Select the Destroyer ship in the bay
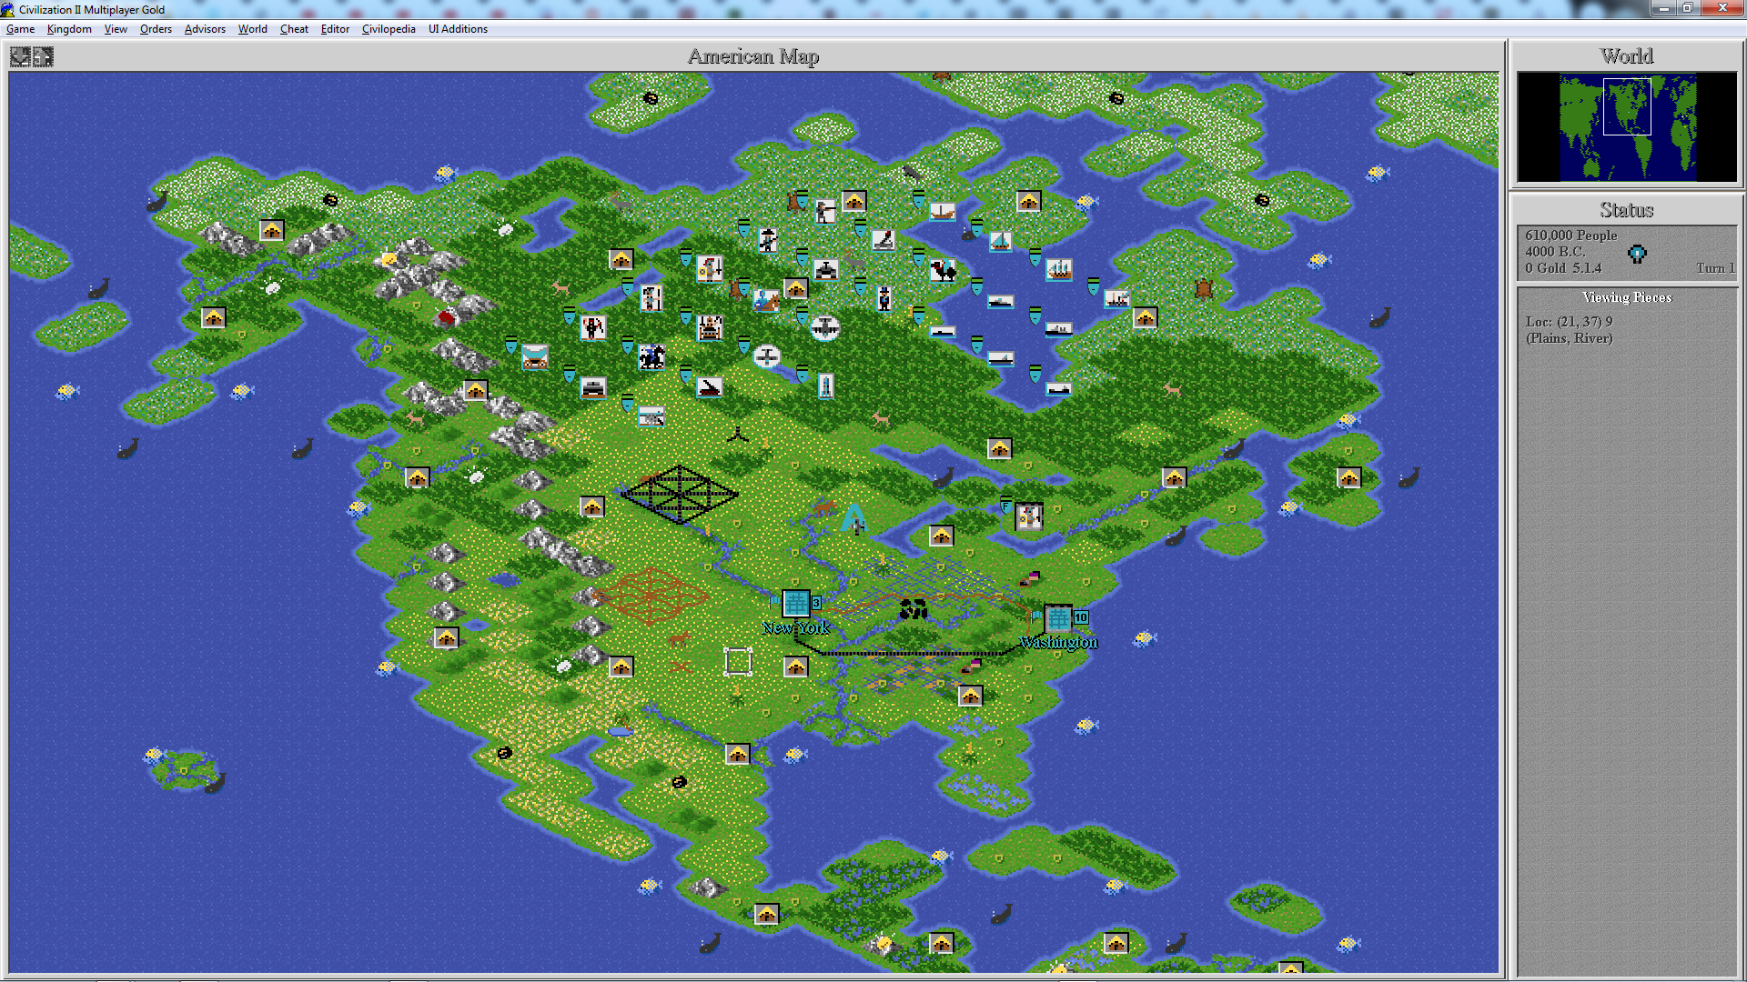This screenshot has width=1747, height=982. pyautogui.click(x=1000, y=301)
